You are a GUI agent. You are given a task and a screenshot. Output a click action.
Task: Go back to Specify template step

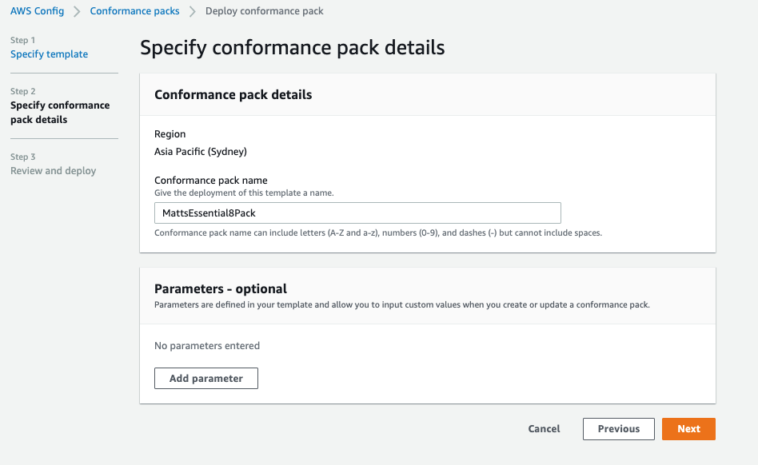(49, 54)
